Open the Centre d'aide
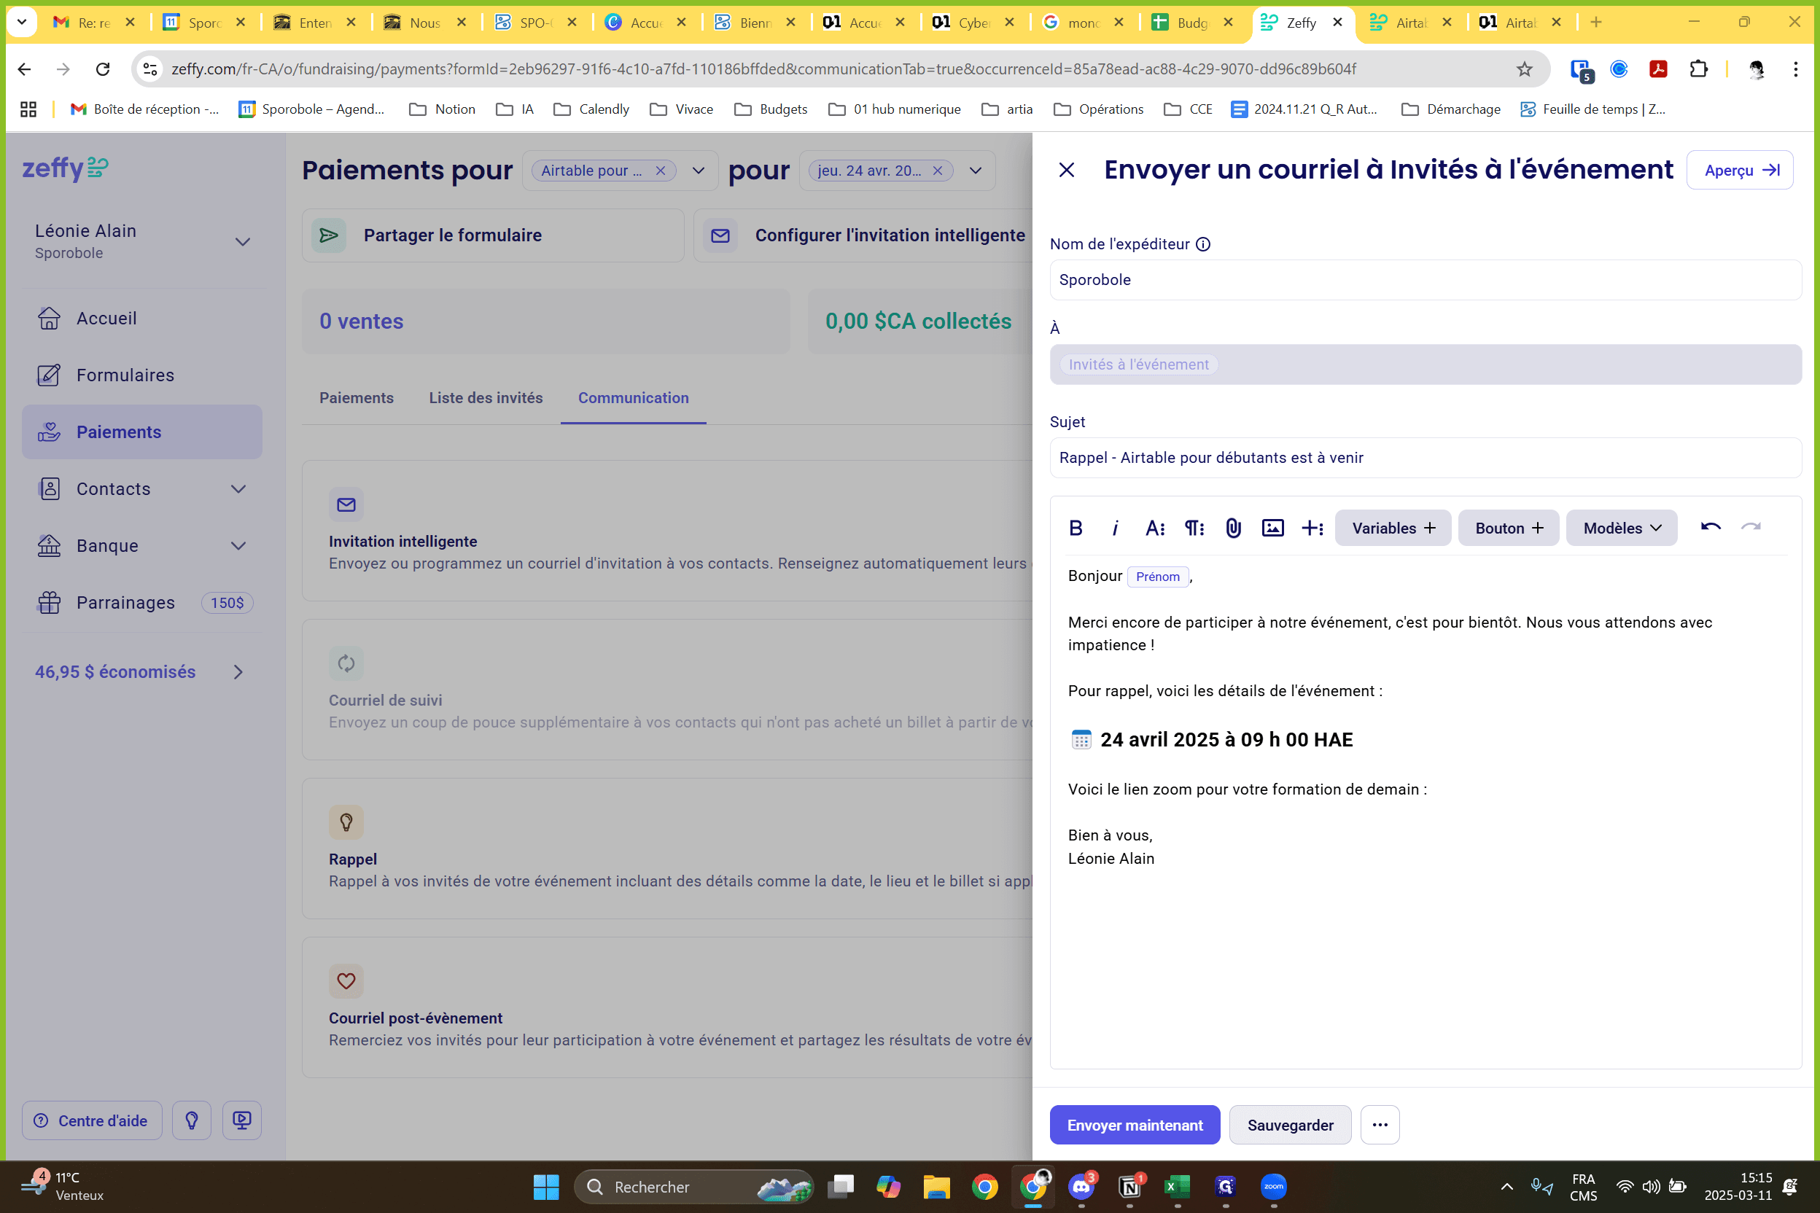Viewport: 1820px width, 1213px height. tap(92, 1120)
